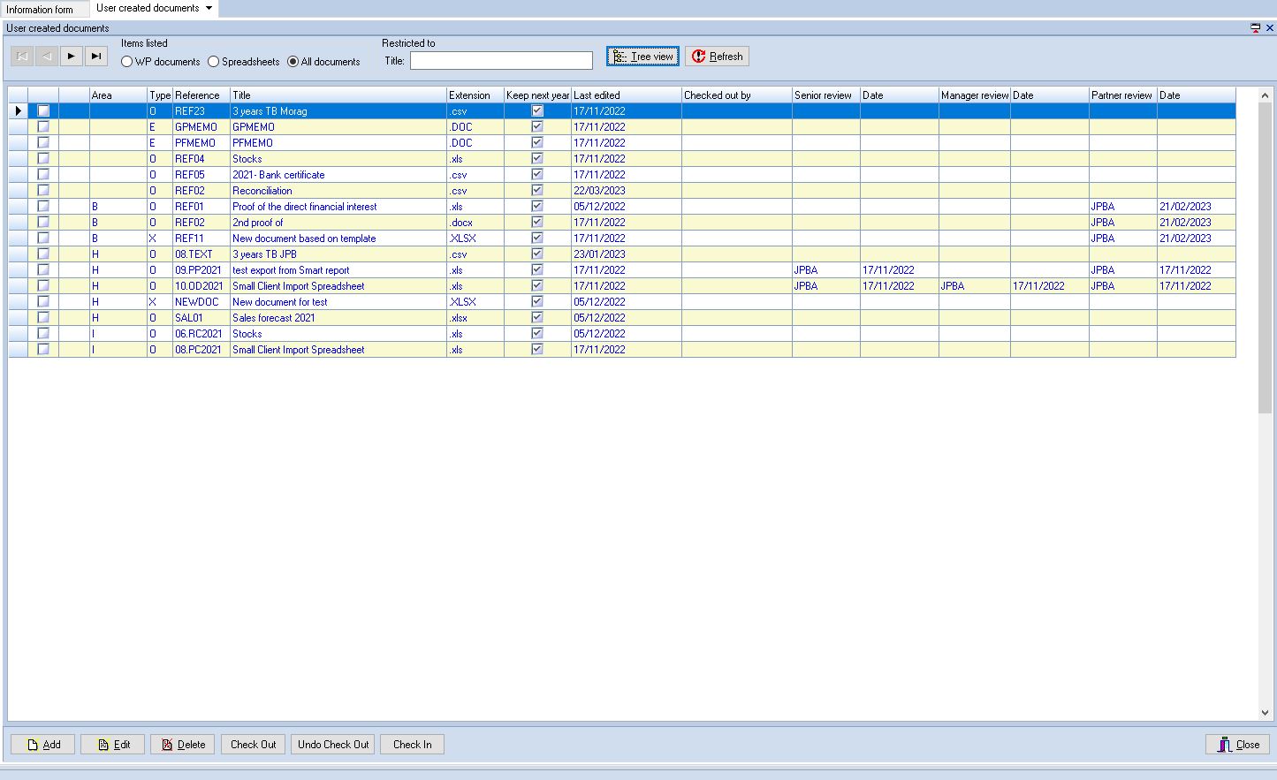Sort by the Last edited column header

(627, 95)
